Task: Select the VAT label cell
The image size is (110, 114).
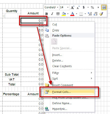Action: (x=12, y=79)
